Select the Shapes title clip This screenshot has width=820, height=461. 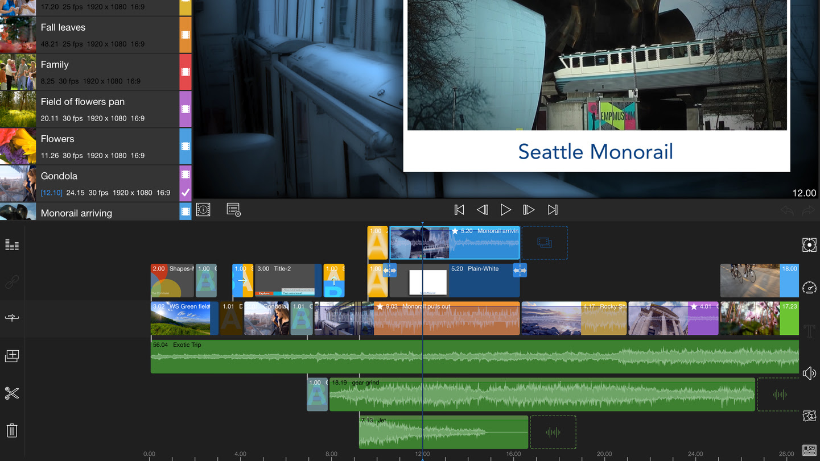tap(172, 280)
